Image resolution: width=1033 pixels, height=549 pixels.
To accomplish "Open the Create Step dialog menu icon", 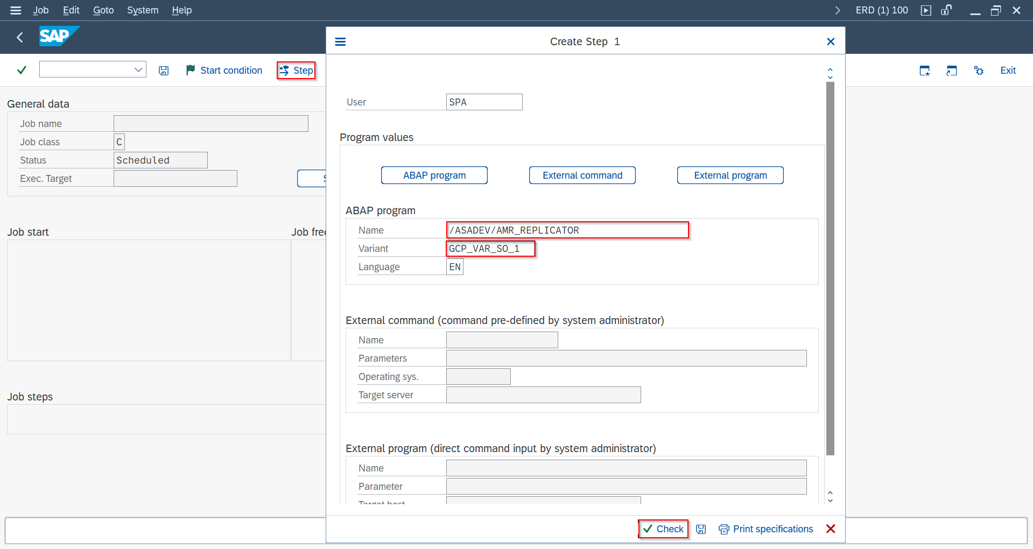I will click(340, 41).
